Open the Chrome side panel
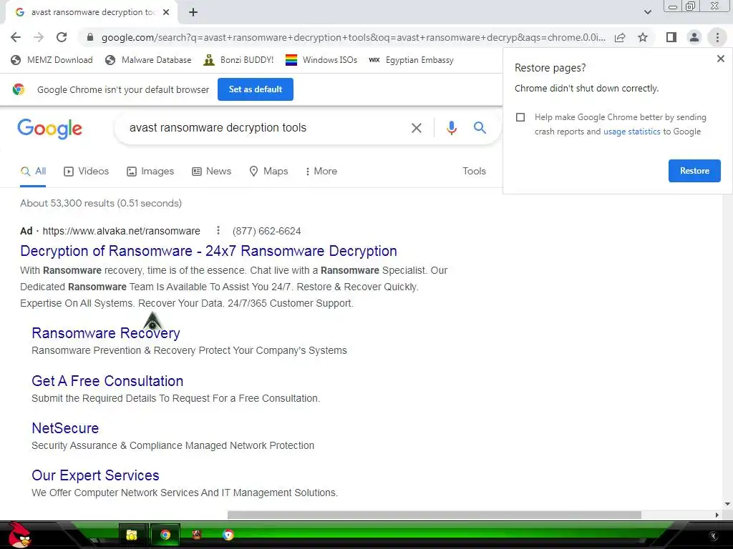This screenshot has width=733, height=549. 671,37
